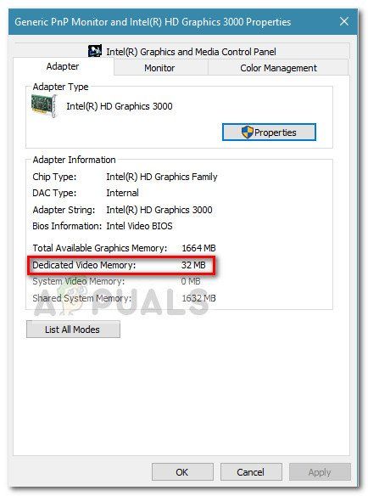Click the 0 MB system video value
This screenshot has width=368, height=496.
point(191,281)
